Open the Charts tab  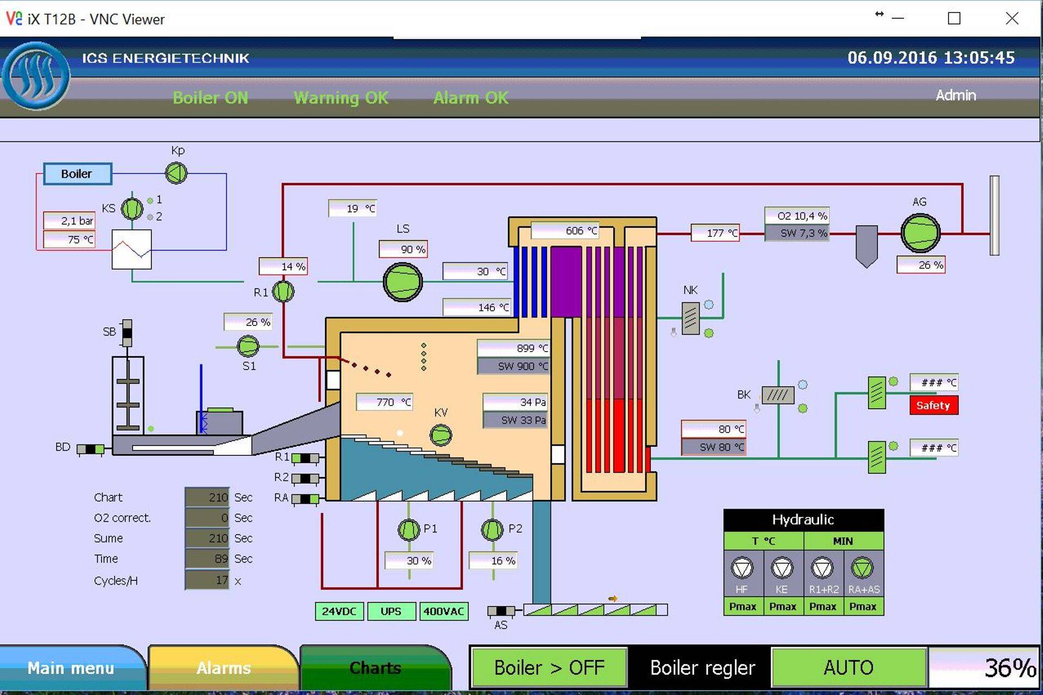pos(375,668)
